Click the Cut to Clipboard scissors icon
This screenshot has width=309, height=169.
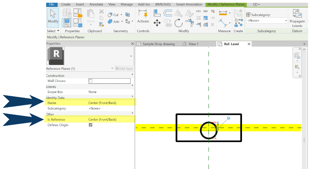(102, 12)
